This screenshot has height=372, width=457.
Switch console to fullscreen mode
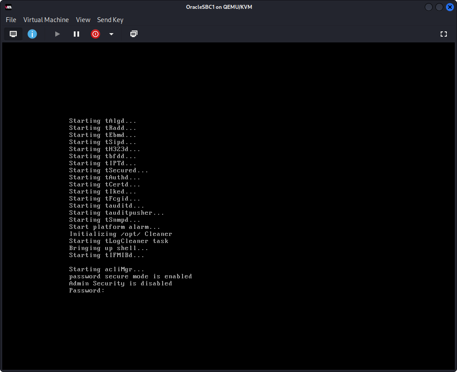click(444, 34)
